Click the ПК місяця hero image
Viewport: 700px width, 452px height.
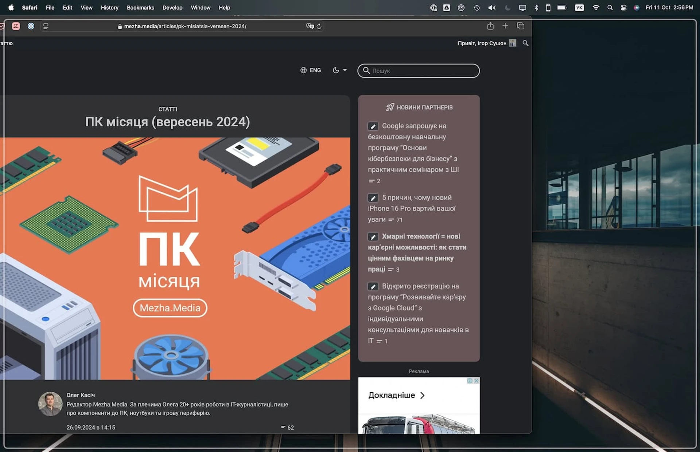[x=175, y=259]
